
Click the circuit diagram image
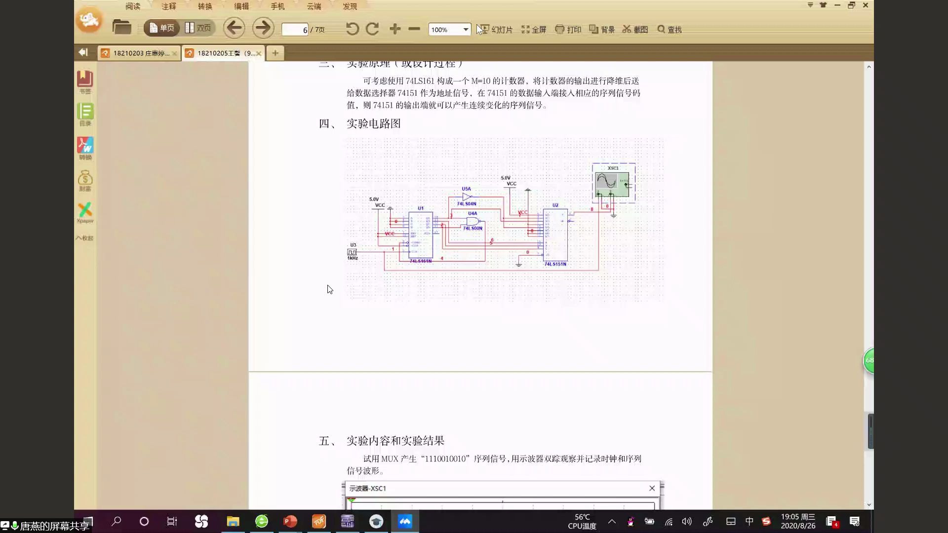[505, 220]
